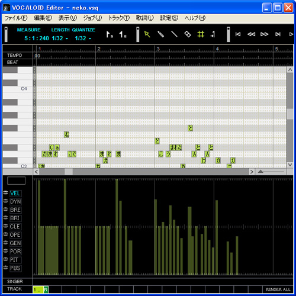Screen dimensions: 296x296
Task: Open the QUANTIZE 1/32 dropdown
Action: click(x=90, y=38)
